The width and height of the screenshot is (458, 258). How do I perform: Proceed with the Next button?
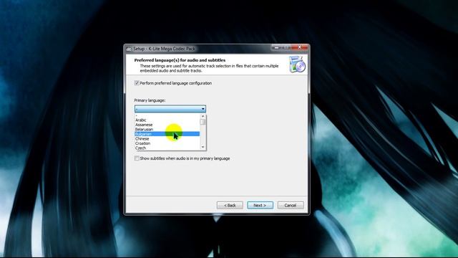(x=260, y=206)
